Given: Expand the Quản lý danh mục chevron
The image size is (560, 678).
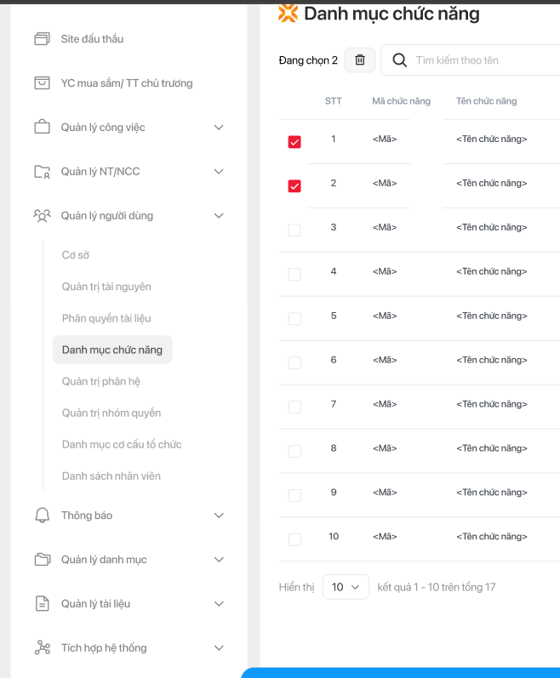Looking at the screenshot, I should tap(219, 560).
